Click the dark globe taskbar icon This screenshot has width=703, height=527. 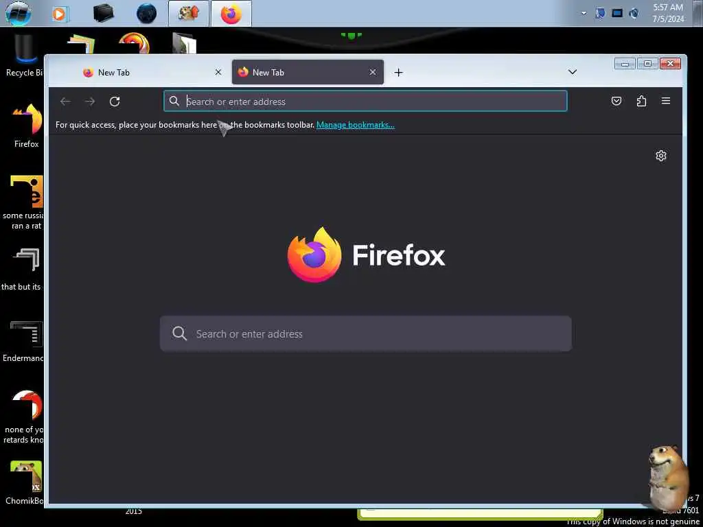(x=147, y=14)
